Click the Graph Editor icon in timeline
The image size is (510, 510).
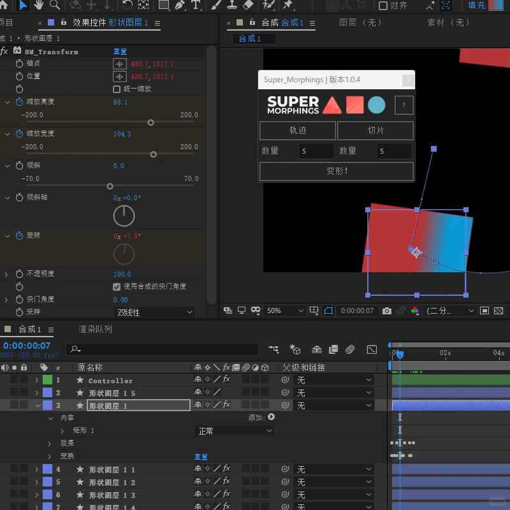click(x=372, y=349)
